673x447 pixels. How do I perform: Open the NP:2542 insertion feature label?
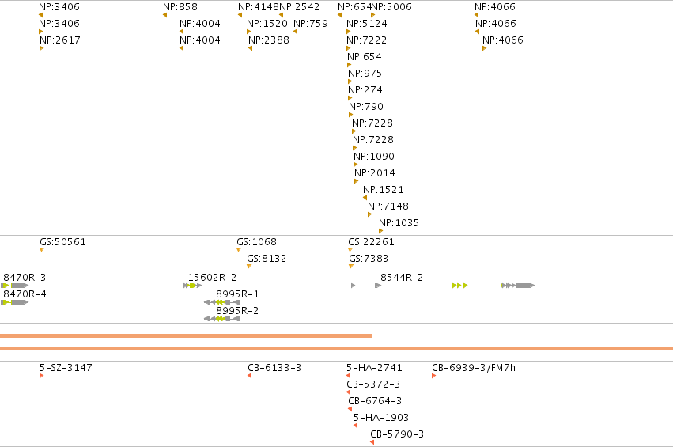click(300, 7)
